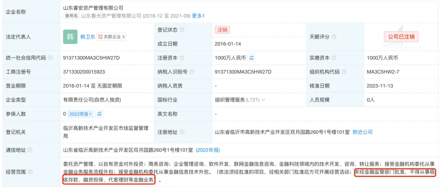This screenshot has width=439, height=188.
Task: Open the 2022年报 tag in 参保人数 row
Action: pos(81,114)
